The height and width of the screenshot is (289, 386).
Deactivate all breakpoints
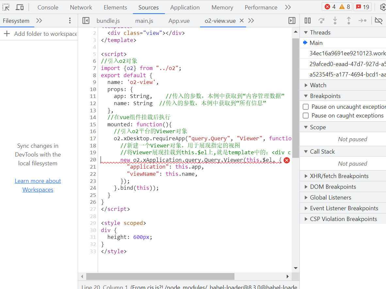tap(378, 21)
